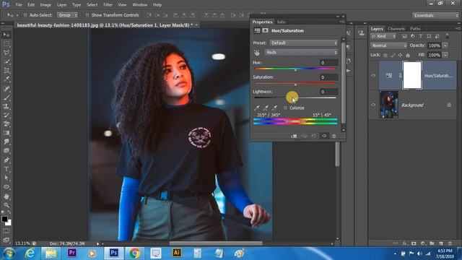Open the Fill slider arrow
Image resolution: width=462 pixels, height=260 pixels.
click(445, 55)
